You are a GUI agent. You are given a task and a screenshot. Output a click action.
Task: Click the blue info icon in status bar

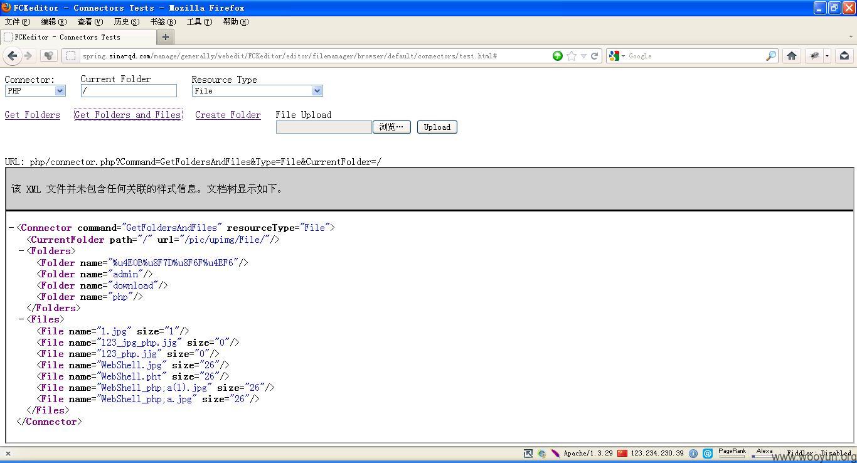click(x=693, y=453)
